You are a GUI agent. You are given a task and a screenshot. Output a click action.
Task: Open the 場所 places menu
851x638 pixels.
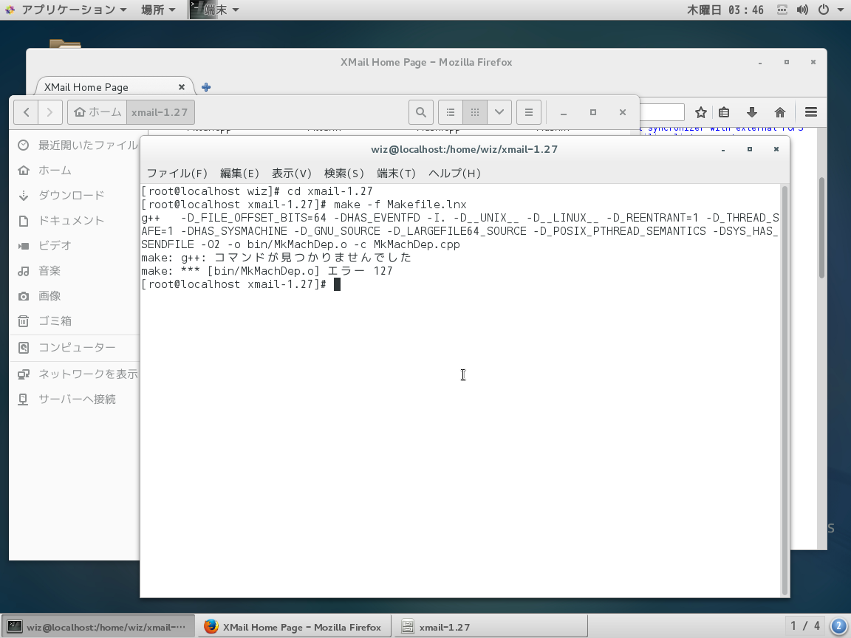click(x=158, y=10)
